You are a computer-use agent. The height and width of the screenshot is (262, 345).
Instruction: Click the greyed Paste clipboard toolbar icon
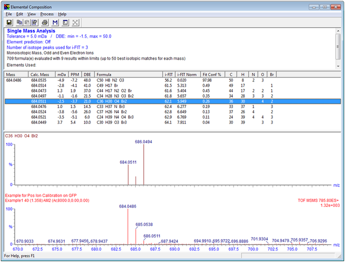pyautogui.click(x=27, y=22)
